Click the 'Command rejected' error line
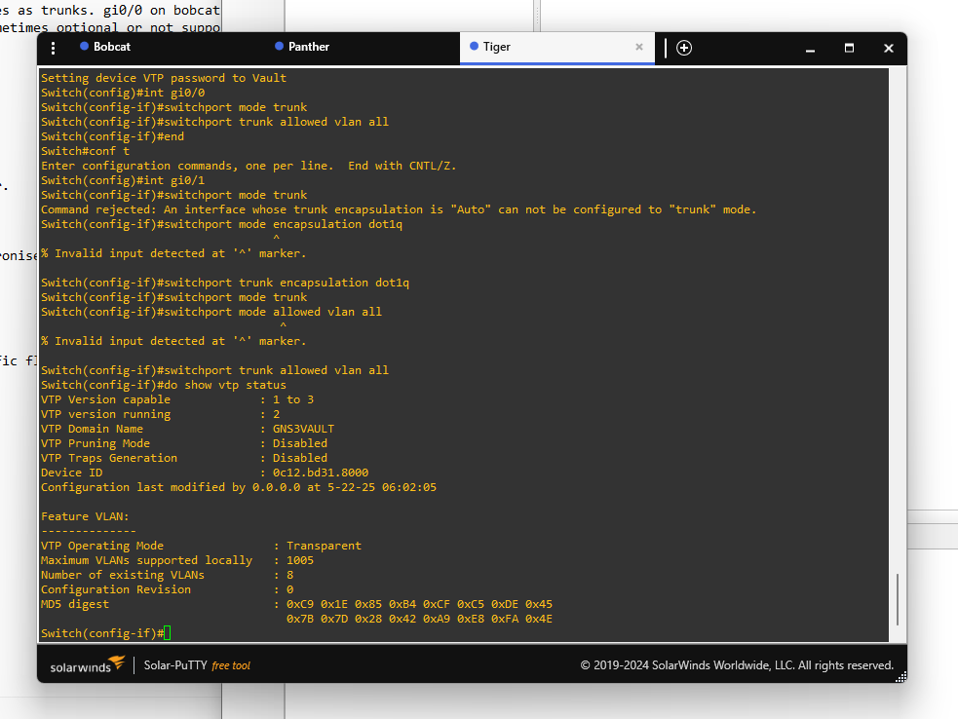 click(x=399, y=209)
